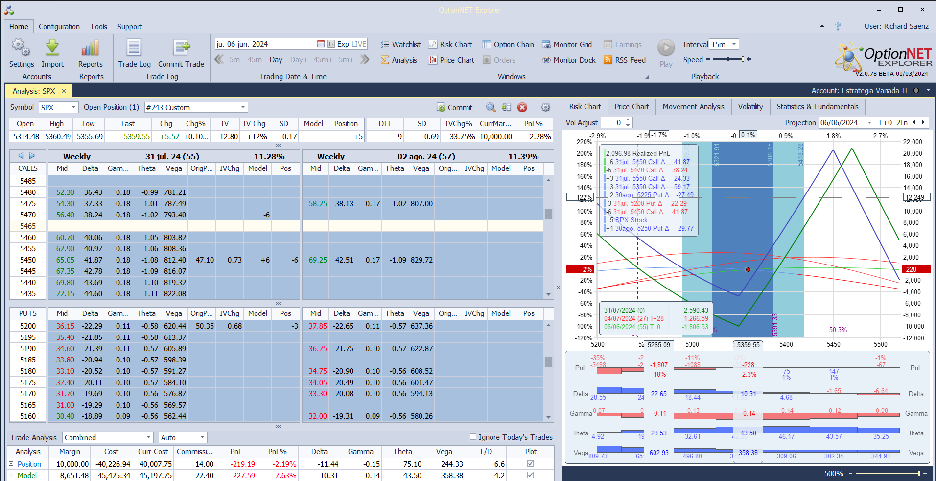The height and width of the screenshot is (481, 936).
Task: Click the magnifier search icon near Commit
Action: [x=491, y=107]
